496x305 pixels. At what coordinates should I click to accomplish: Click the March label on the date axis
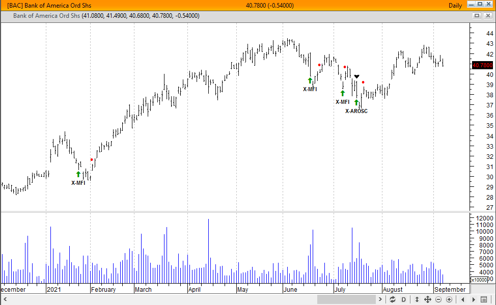[143, 290]
